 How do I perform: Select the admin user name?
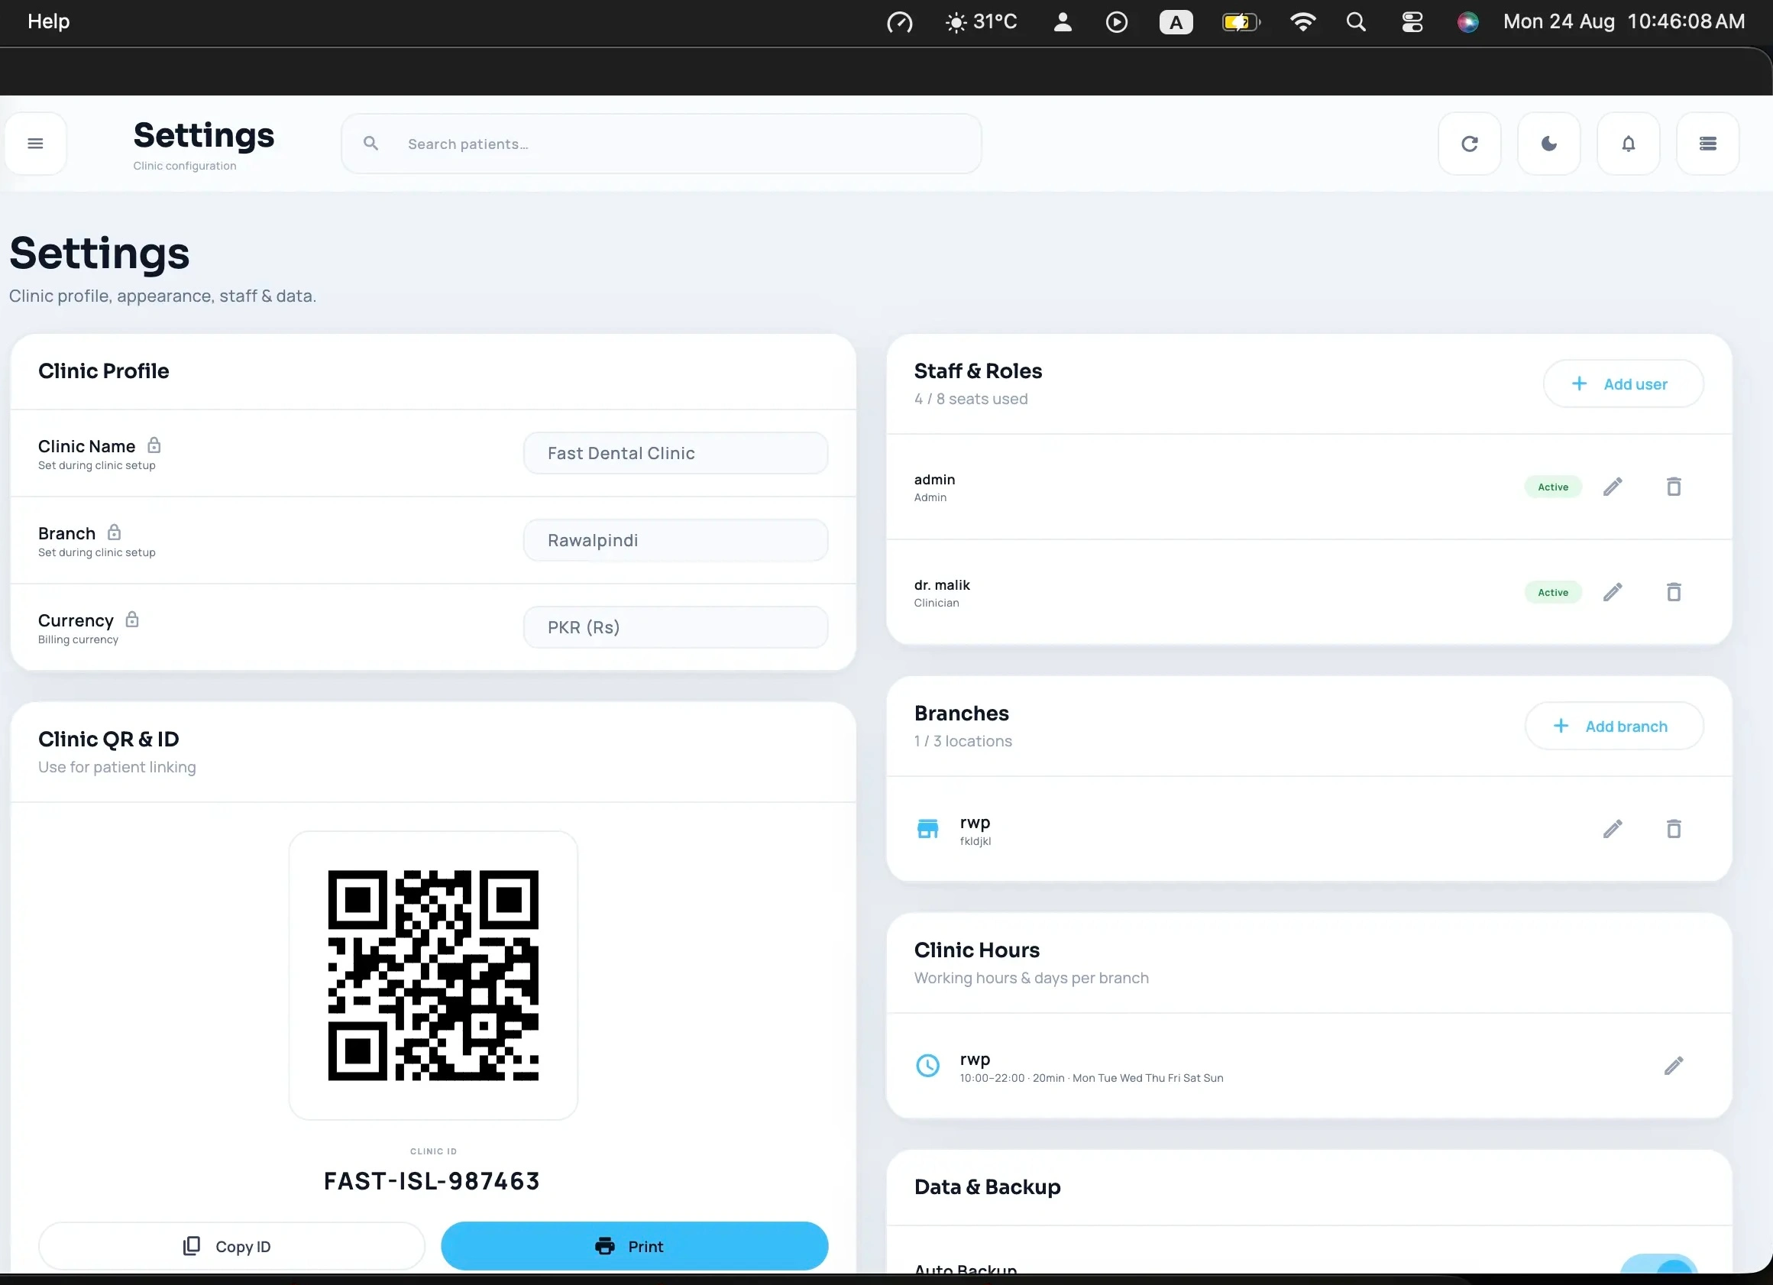coord(934,479)
